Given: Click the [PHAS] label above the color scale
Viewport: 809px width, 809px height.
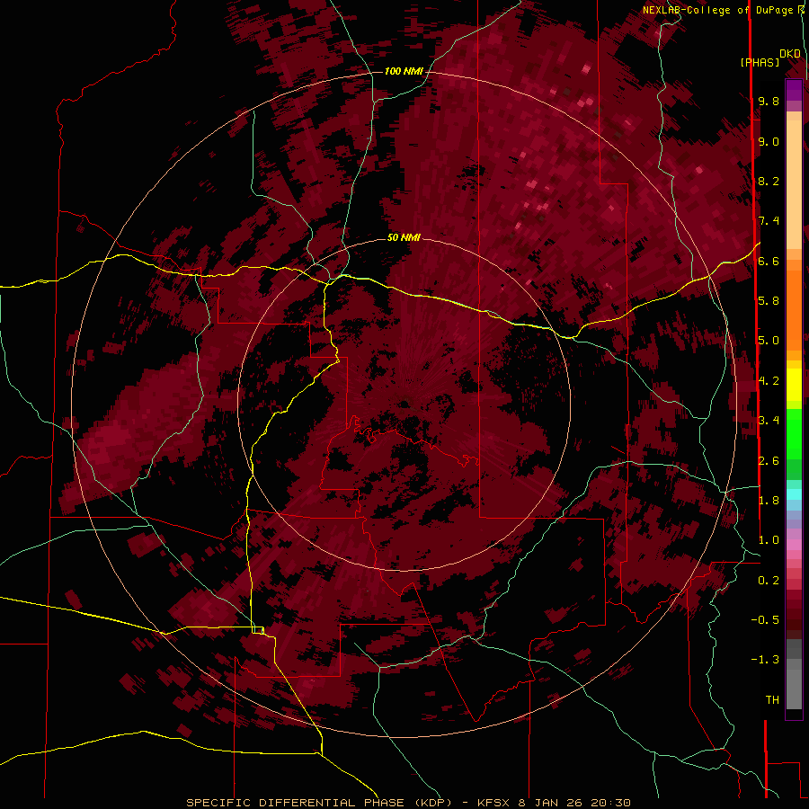Looking at the screenshot, I should point(760,62).
